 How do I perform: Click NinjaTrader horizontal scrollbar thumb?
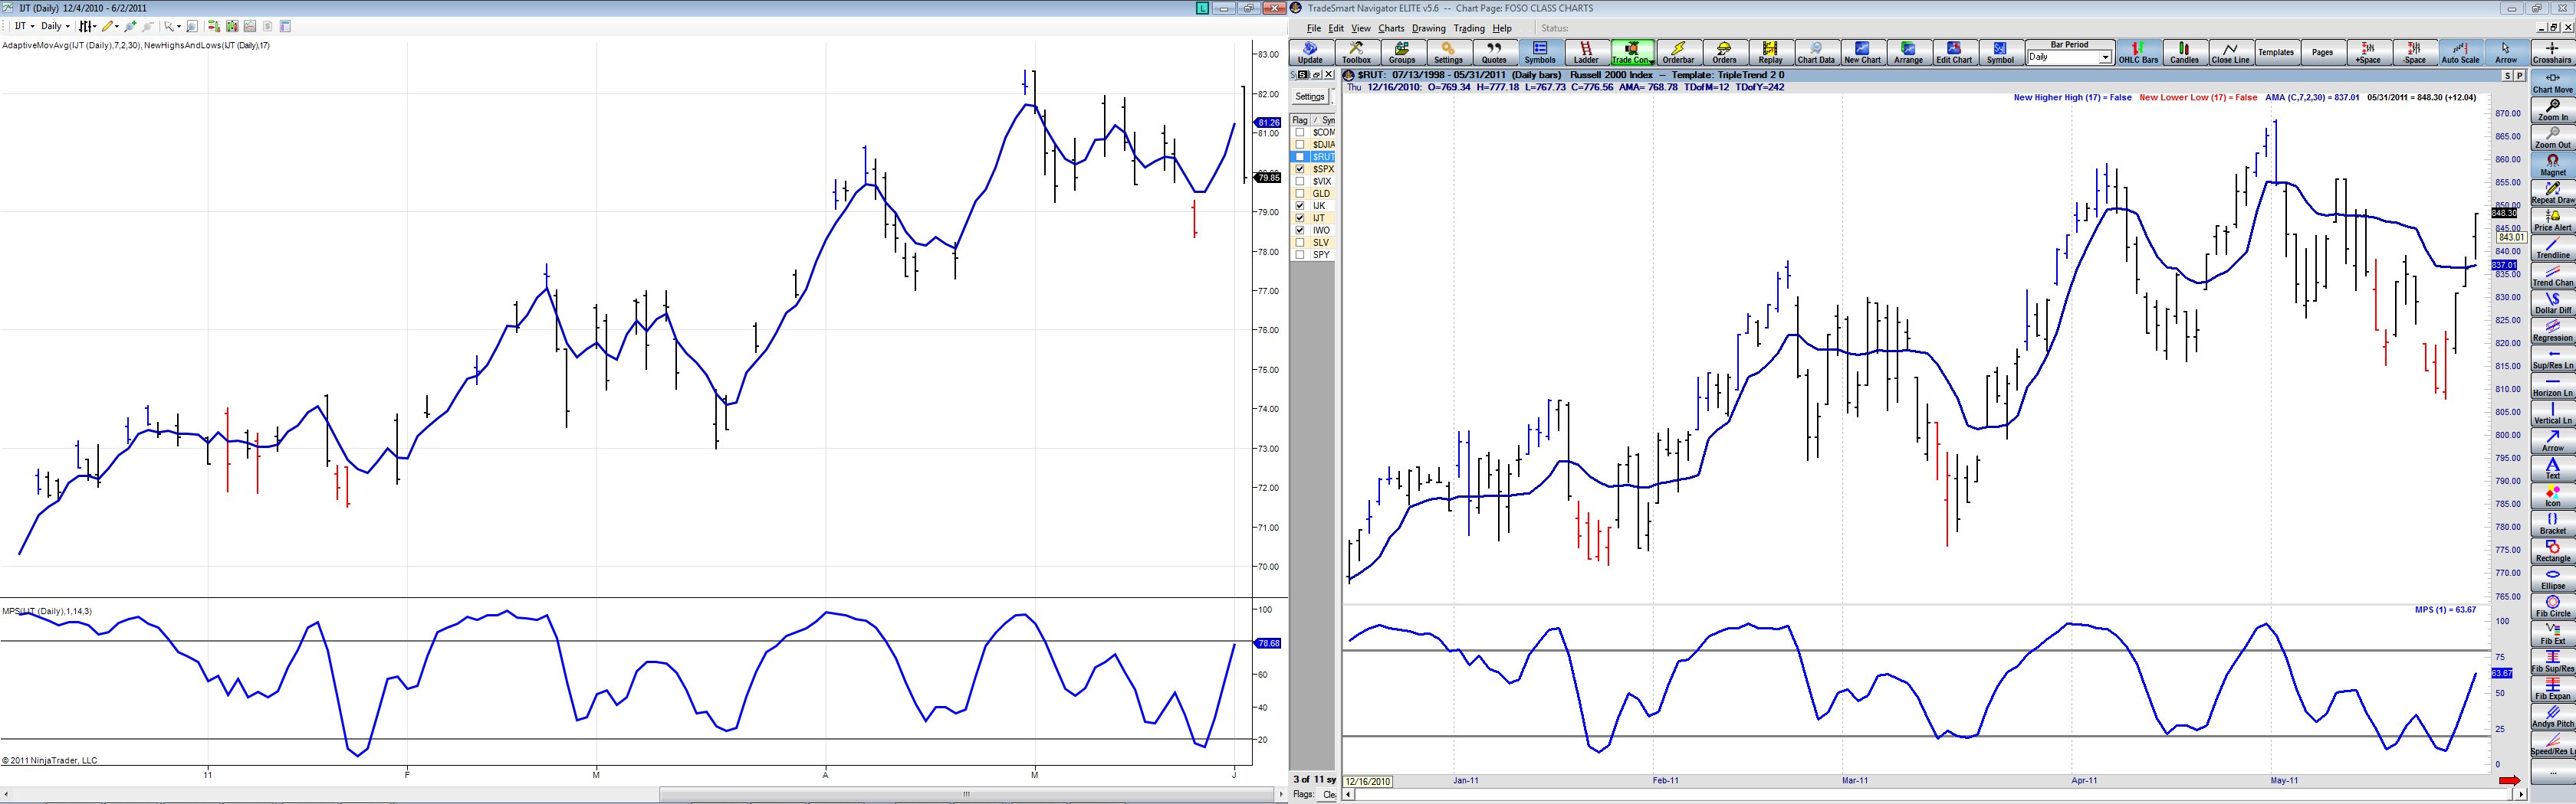coord(966,794)
